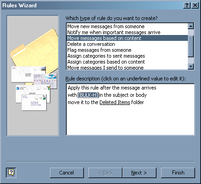Select 'Move messages based on content' rule
Viewport: 201px width, 184px height.
click(127, 38)
